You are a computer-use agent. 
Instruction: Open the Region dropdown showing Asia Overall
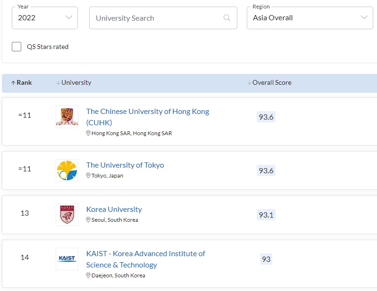coord(310,18)
